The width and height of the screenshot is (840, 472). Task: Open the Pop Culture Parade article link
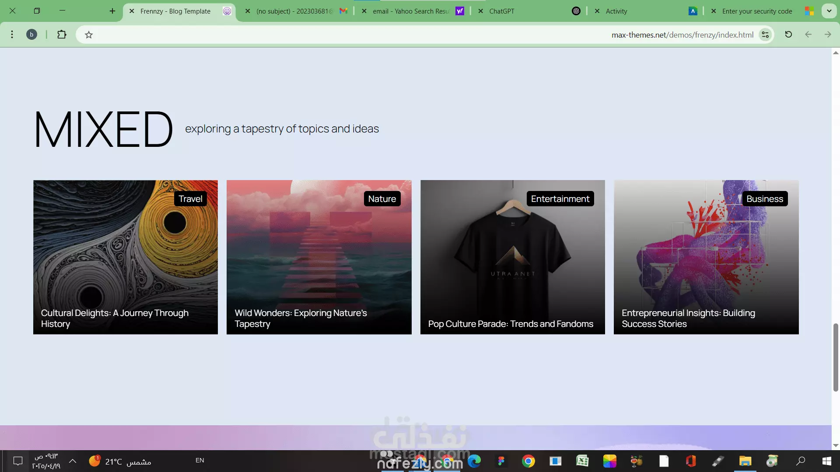pyautogui.click(x=511, y=324)
